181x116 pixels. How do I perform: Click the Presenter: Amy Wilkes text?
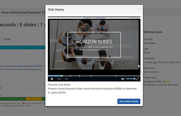59,85
